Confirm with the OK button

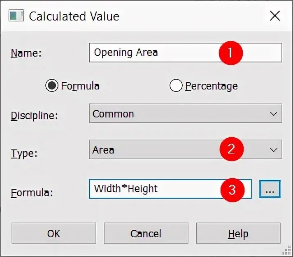click(54, 233)
